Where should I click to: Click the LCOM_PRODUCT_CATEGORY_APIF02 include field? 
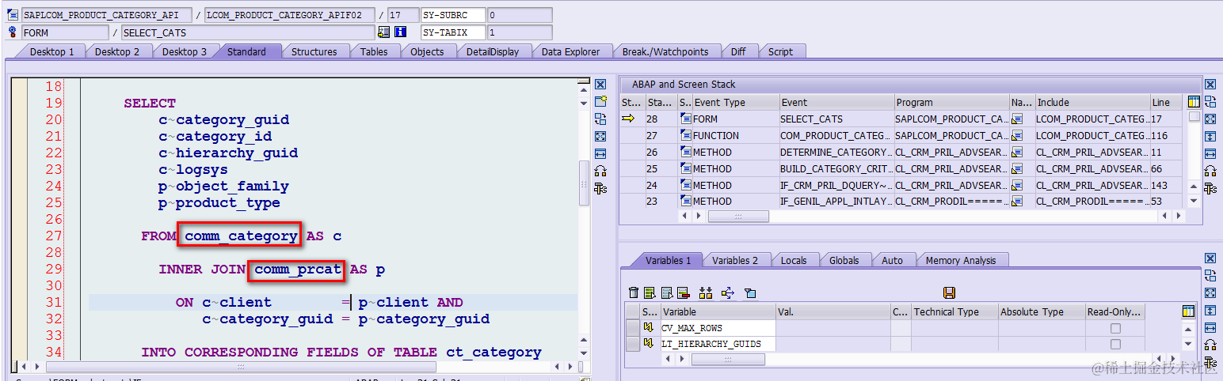[288, 15]
